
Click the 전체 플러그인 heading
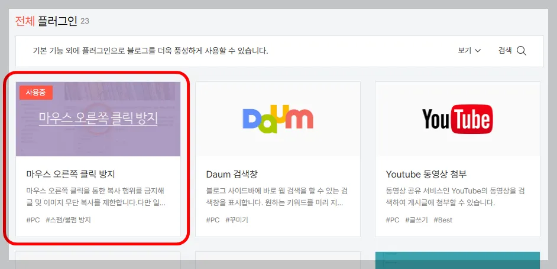pos(46,21)
